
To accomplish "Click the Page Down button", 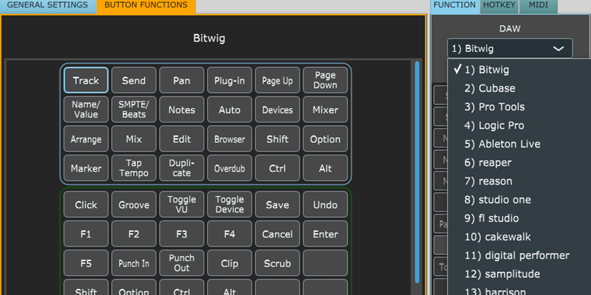I will point(325,80).
